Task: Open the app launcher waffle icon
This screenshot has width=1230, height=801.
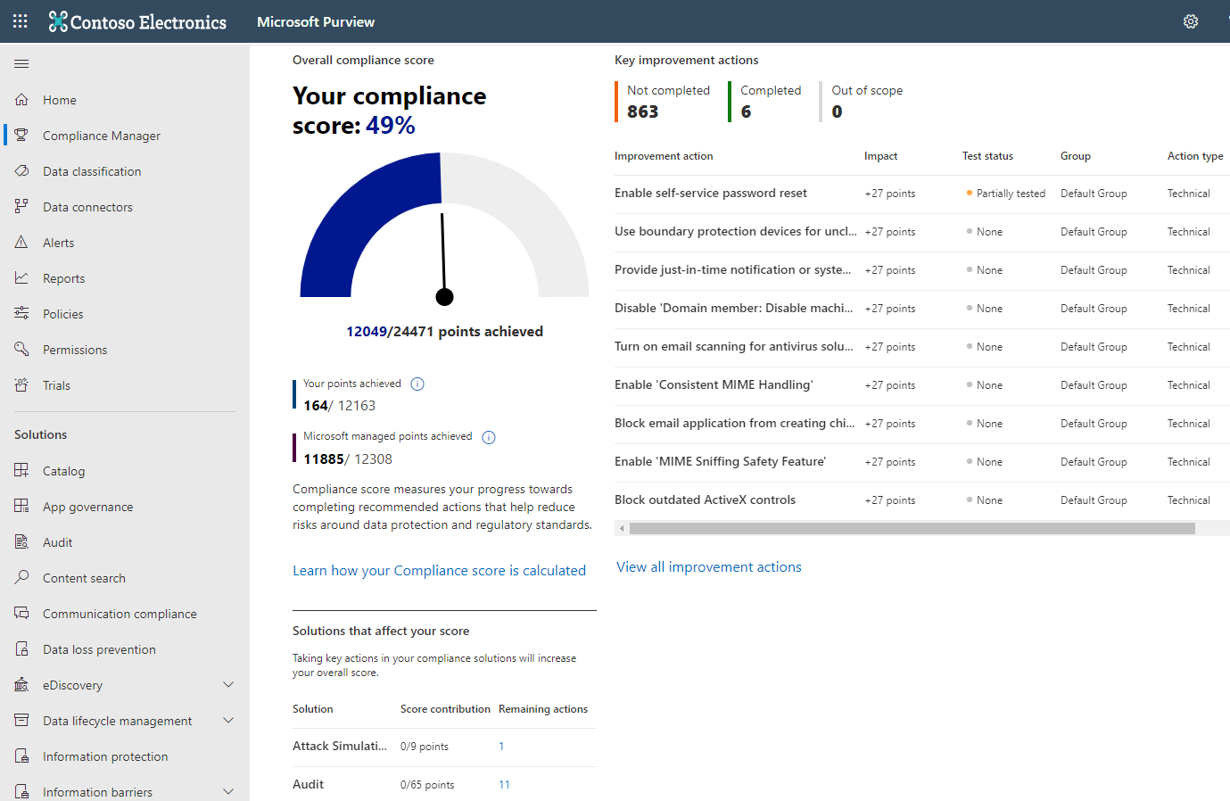Action: (x=21, y=21)
